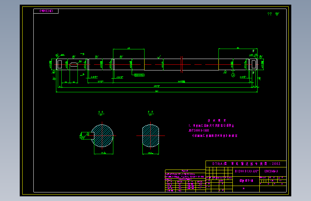Viewport: 311px width, 201px height.
Task: Click the mirrored drawing number box in the top-left corner
Action: pos(46,11)
